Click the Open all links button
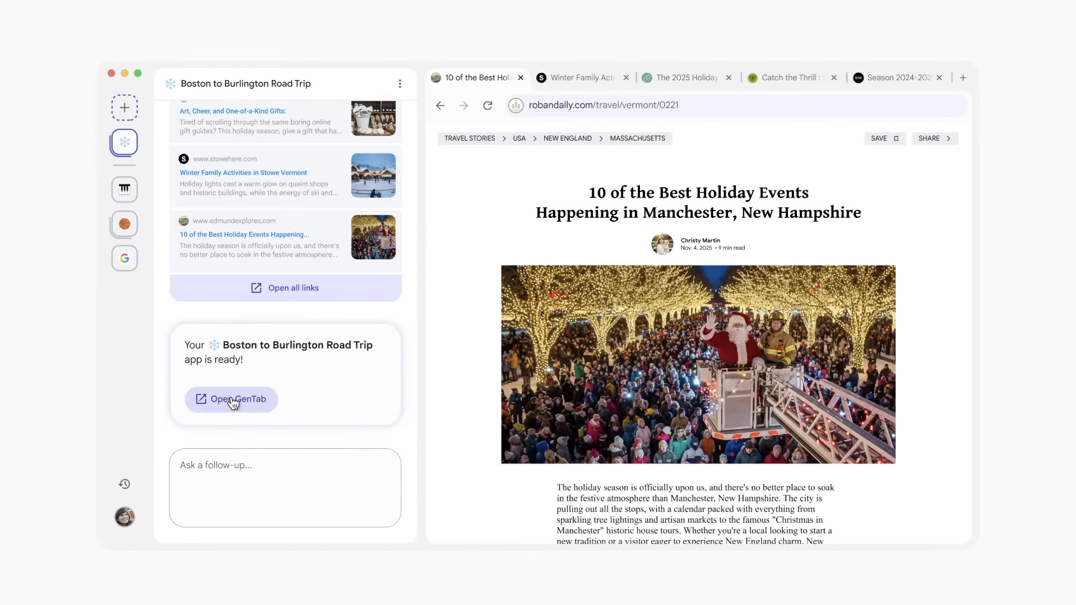The width and height of the screenshot is (1076, 605). pyautogui.click(x=285, y=287)
